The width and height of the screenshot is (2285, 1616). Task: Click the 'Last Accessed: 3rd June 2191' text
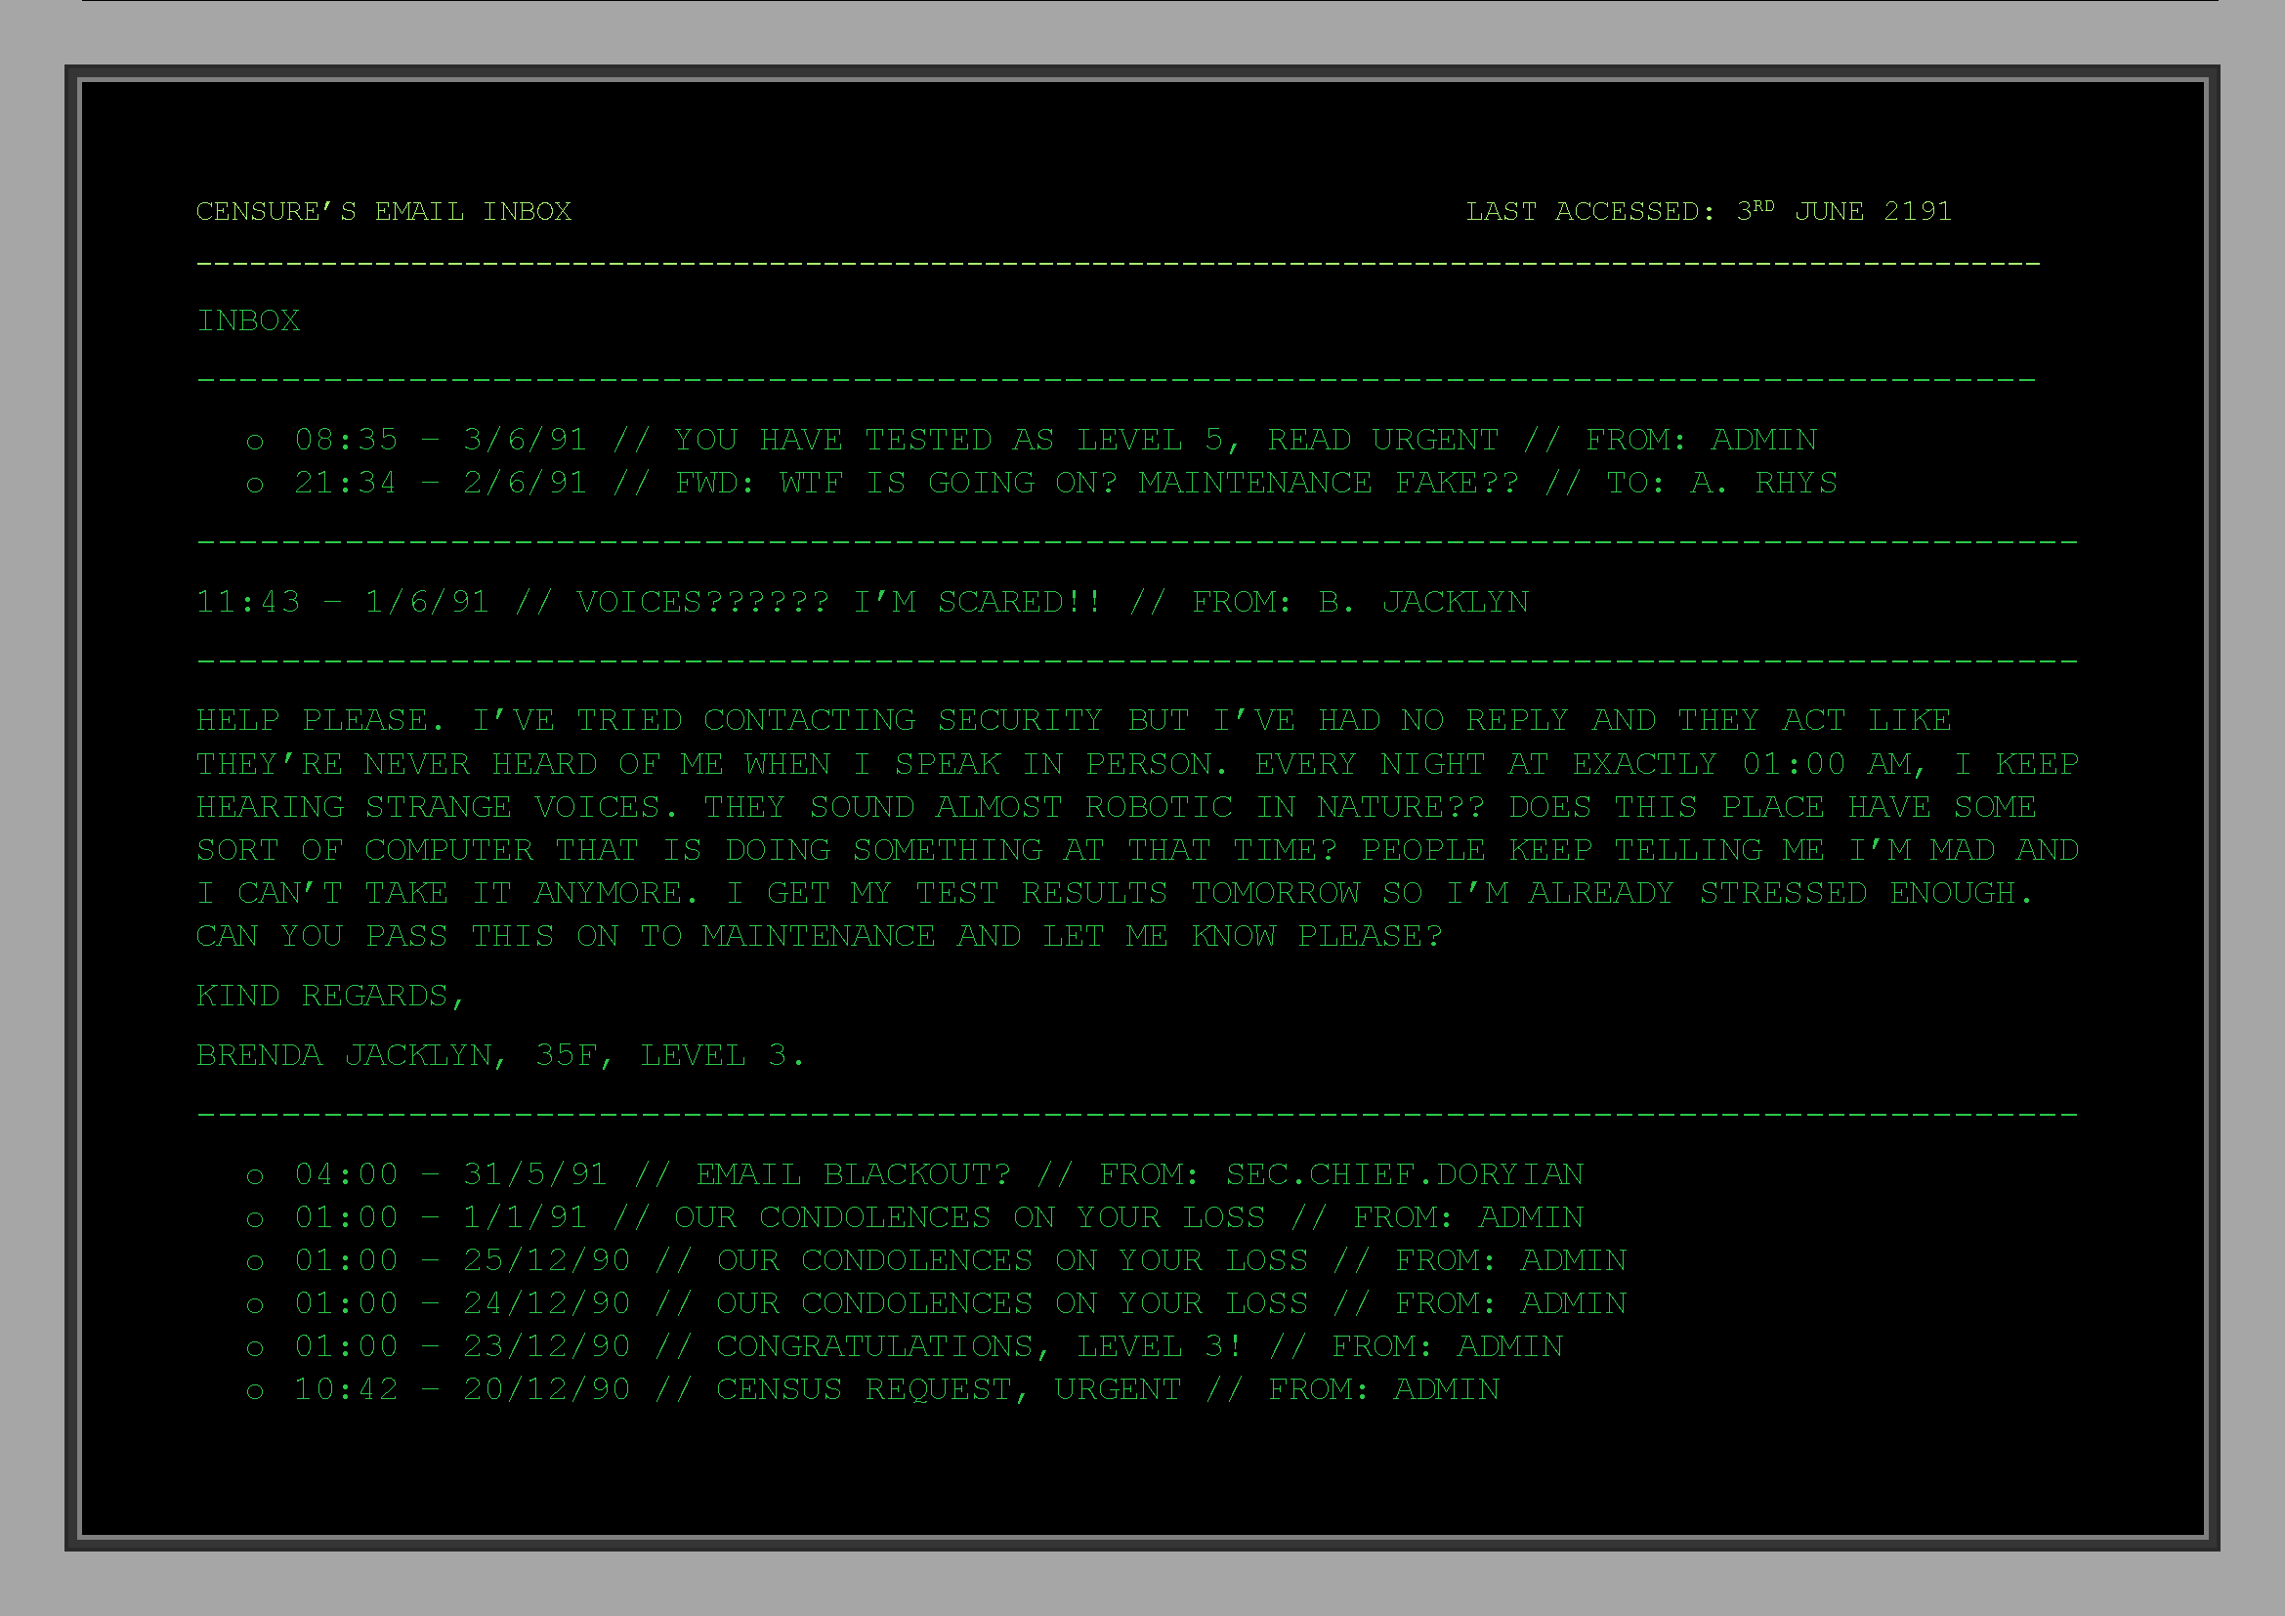(x=1708, y=211)
